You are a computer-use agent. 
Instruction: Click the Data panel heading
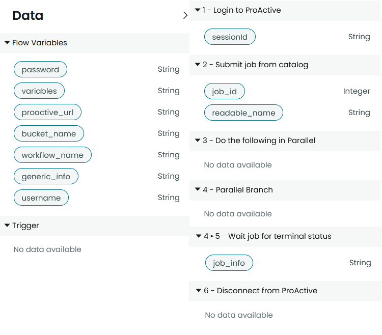(28, 16)
